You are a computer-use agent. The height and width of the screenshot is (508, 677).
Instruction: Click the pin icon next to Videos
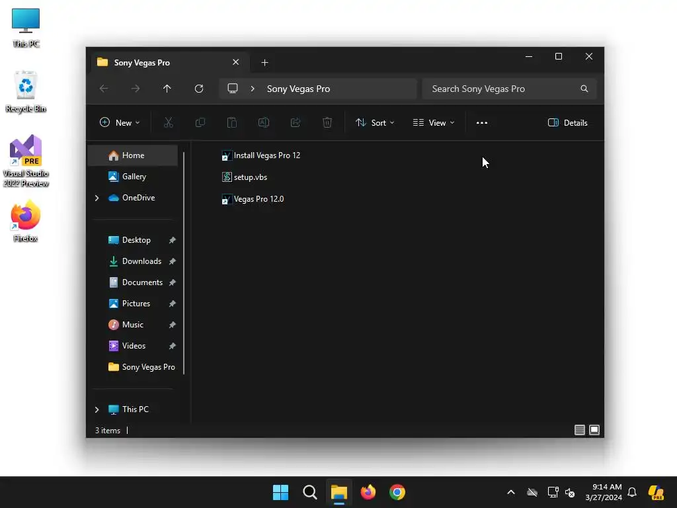(x=173, y=346)
